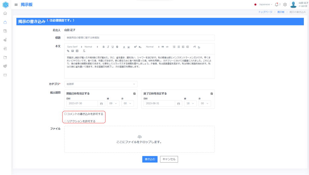This screenshot has width=309, height=175.
Task: Click the mail icon in the sidebar
Action: click(5, 75)
